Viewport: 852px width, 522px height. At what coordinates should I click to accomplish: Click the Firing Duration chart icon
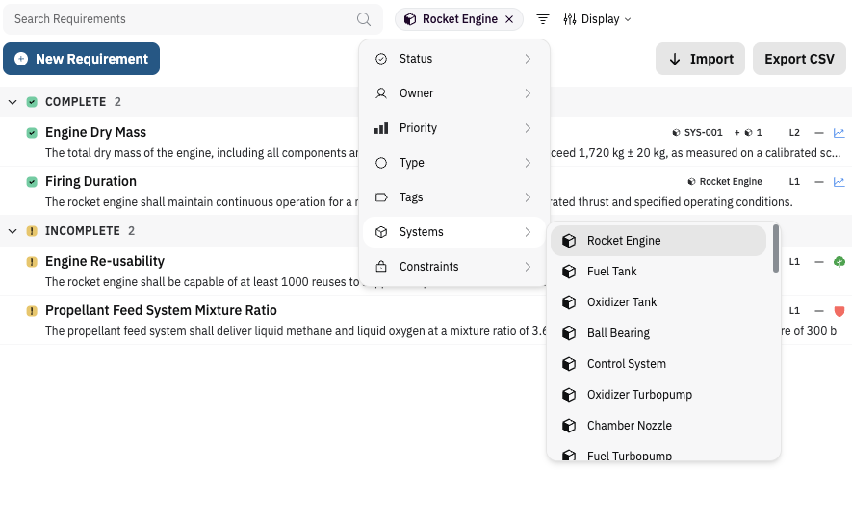tap(839, 182)
